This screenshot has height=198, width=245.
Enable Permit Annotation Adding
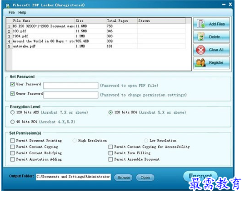[x=13, y=159]
